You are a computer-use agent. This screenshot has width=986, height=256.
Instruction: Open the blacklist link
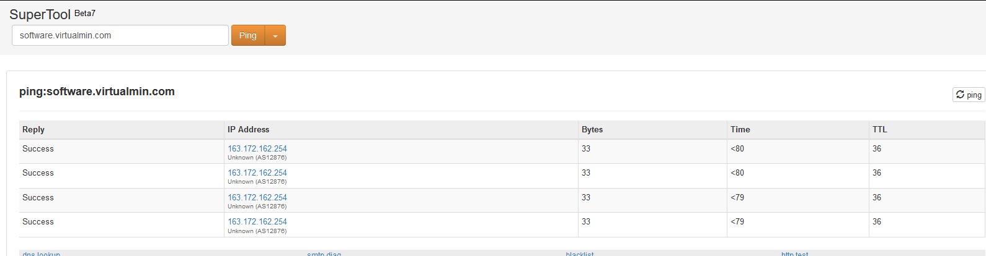[580, 254]
